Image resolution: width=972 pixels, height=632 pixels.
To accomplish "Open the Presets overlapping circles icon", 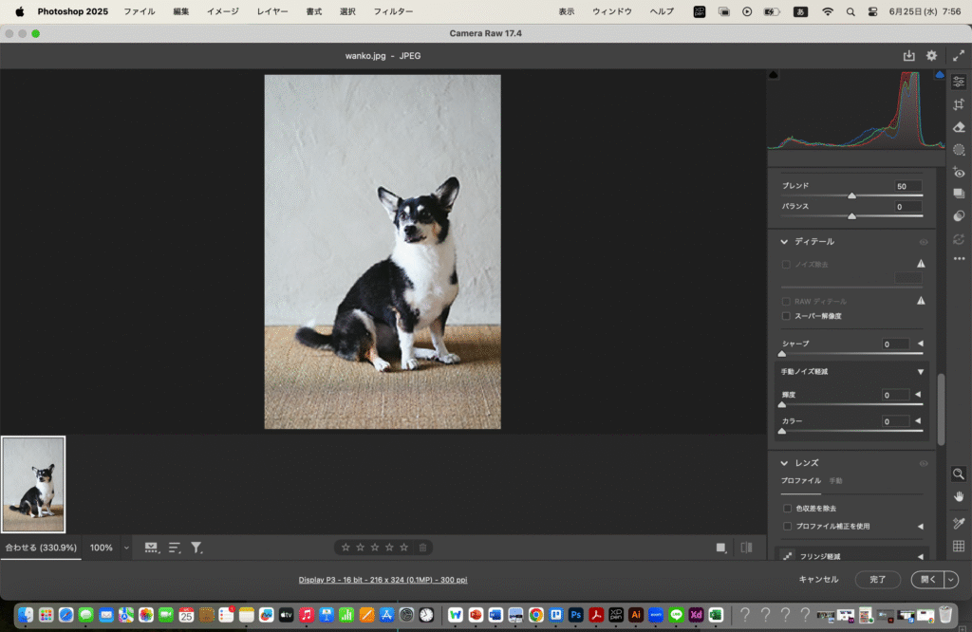I will (959, 215).
